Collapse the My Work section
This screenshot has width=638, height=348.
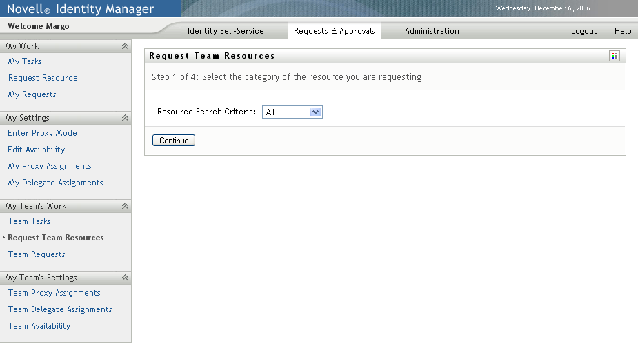coord(125,46)
